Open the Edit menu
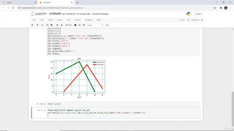The width and height of the screenshot is (234, 131). [42, 20]
